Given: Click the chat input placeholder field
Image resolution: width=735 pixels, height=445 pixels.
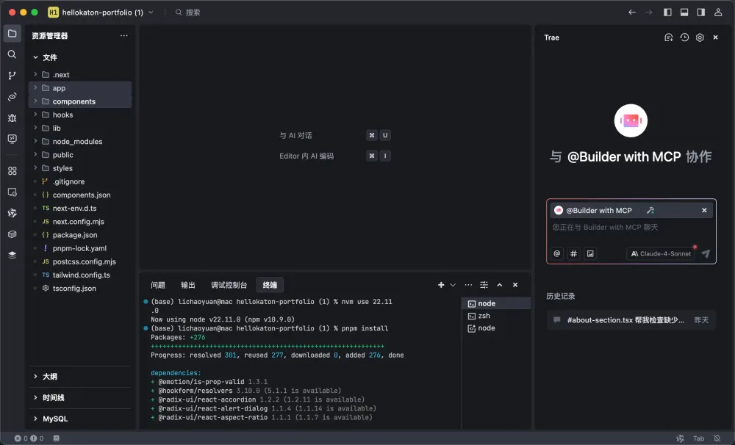Looking at the screenshot, I should 631,227.
